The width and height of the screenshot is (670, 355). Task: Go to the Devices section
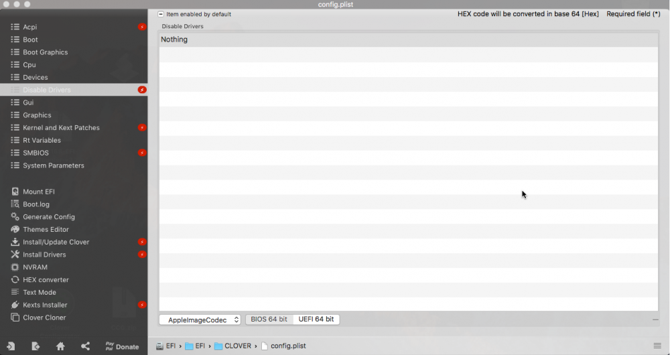tap(35, 77)
